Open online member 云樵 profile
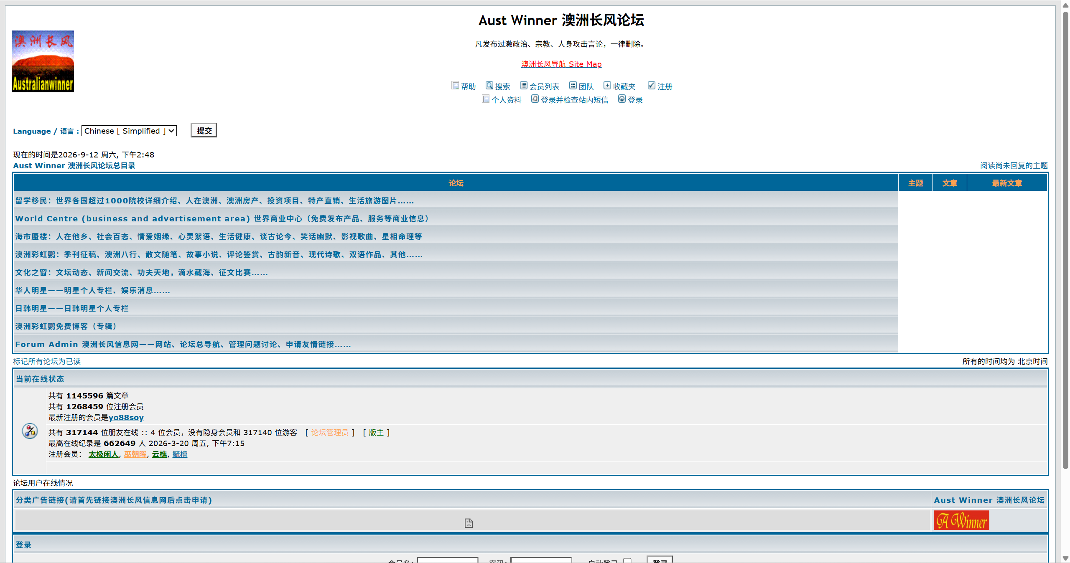Image resolution: width=1070 pixels, height=563 pixels. tap(159, 454)
